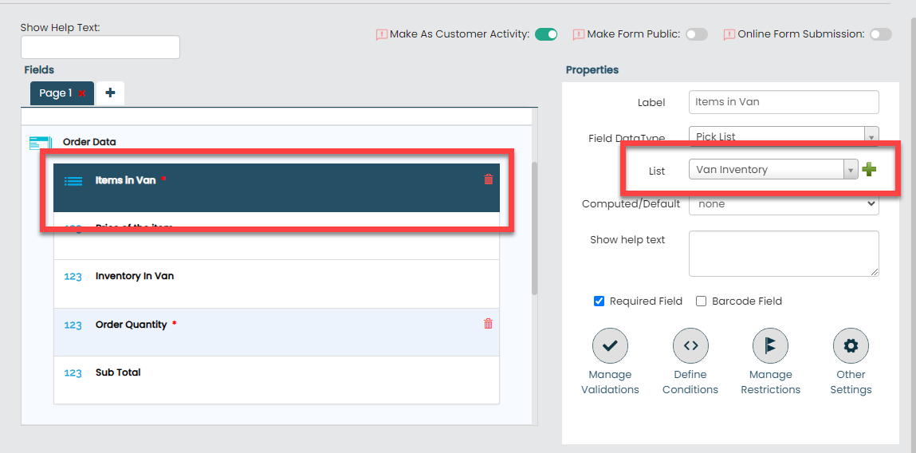Check the Barcode Field checkbox
Image resolution: width=916 pixels, height=453 pixels.
(702, 301)
